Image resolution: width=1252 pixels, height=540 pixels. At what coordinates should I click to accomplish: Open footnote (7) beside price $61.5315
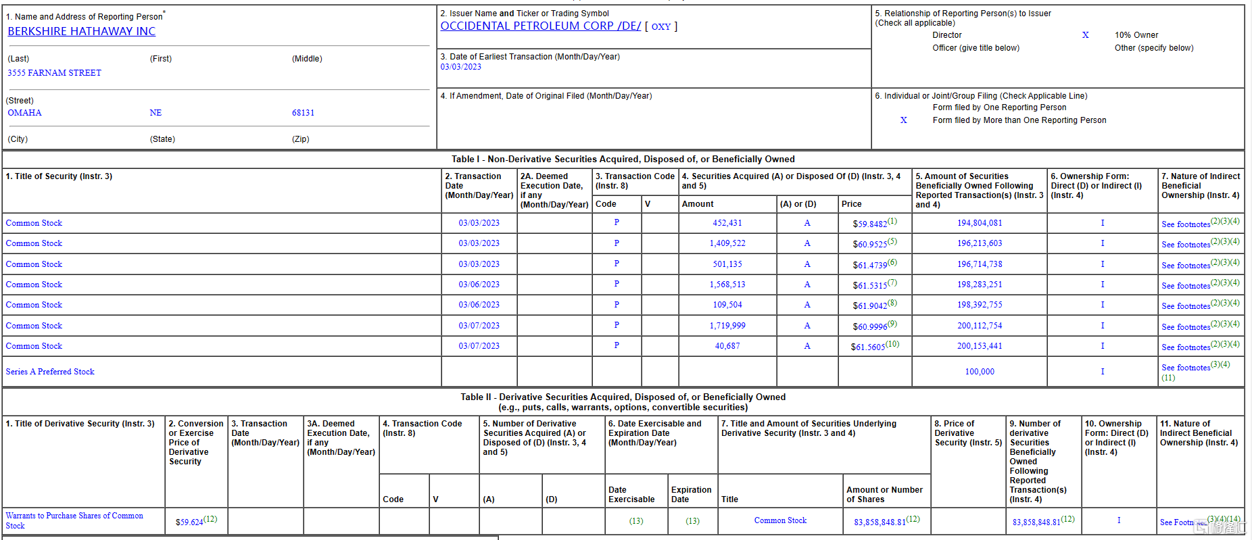pos(892,283)
